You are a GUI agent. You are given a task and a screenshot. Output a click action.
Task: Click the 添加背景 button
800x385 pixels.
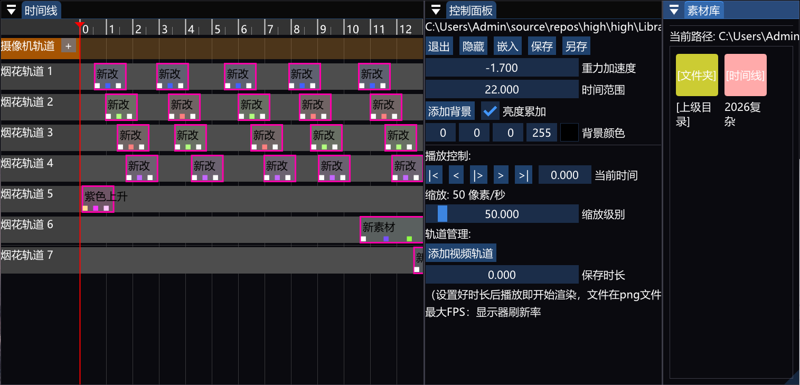pos(449,111)
